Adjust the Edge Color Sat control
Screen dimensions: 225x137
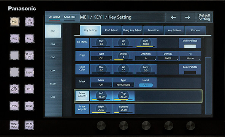(124, 69)
